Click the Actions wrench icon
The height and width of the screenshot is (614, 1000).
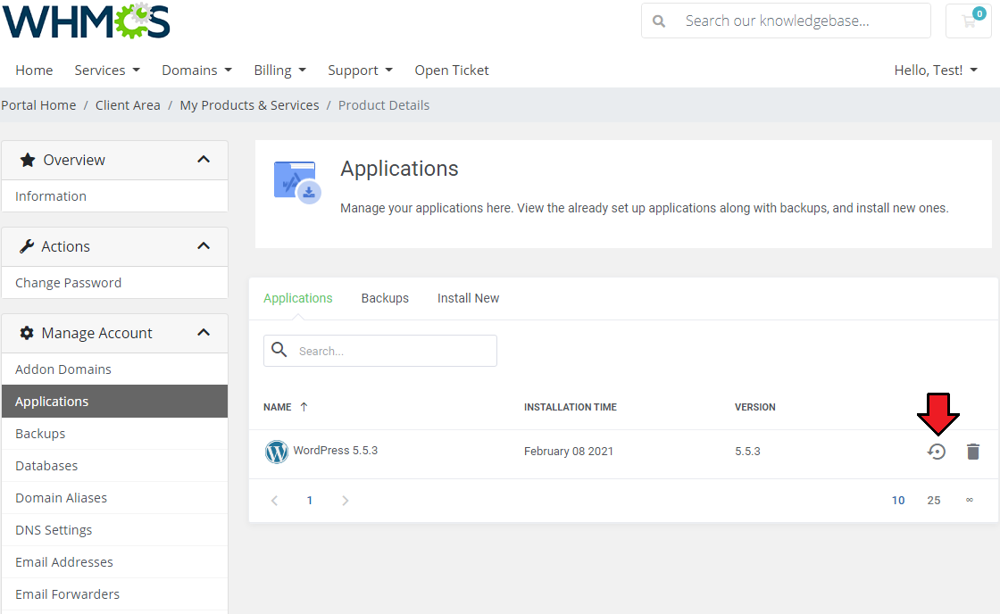27,246
